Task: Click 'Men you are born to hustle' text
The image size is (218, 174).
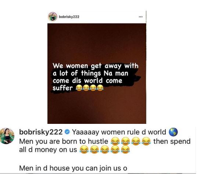Action: tap(64, 141)
